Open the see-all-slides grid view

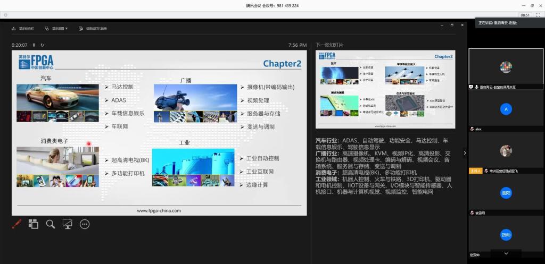click(33, 224)
